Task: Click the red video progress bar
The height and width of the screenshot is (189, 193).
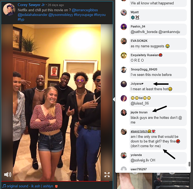Action: point(55,181)
